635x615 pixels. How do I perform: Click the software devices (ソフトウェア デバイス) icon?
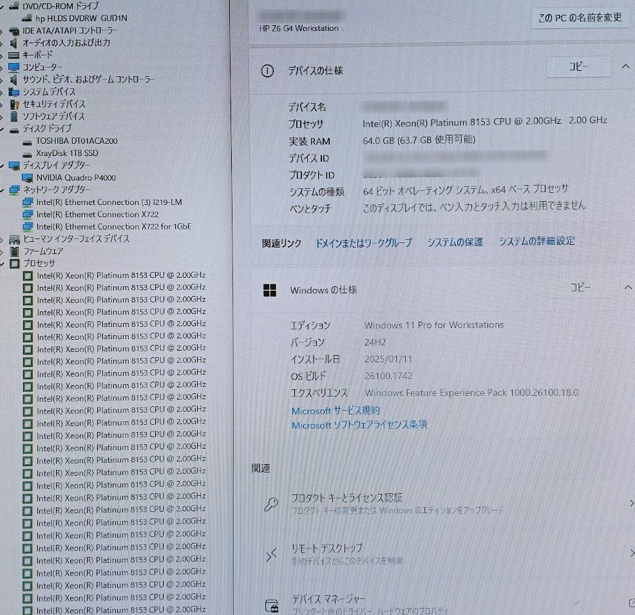click(14, 116)
